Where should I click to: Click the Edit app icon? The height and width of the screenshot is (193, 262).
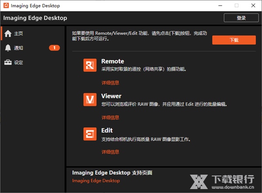point(90,134)
